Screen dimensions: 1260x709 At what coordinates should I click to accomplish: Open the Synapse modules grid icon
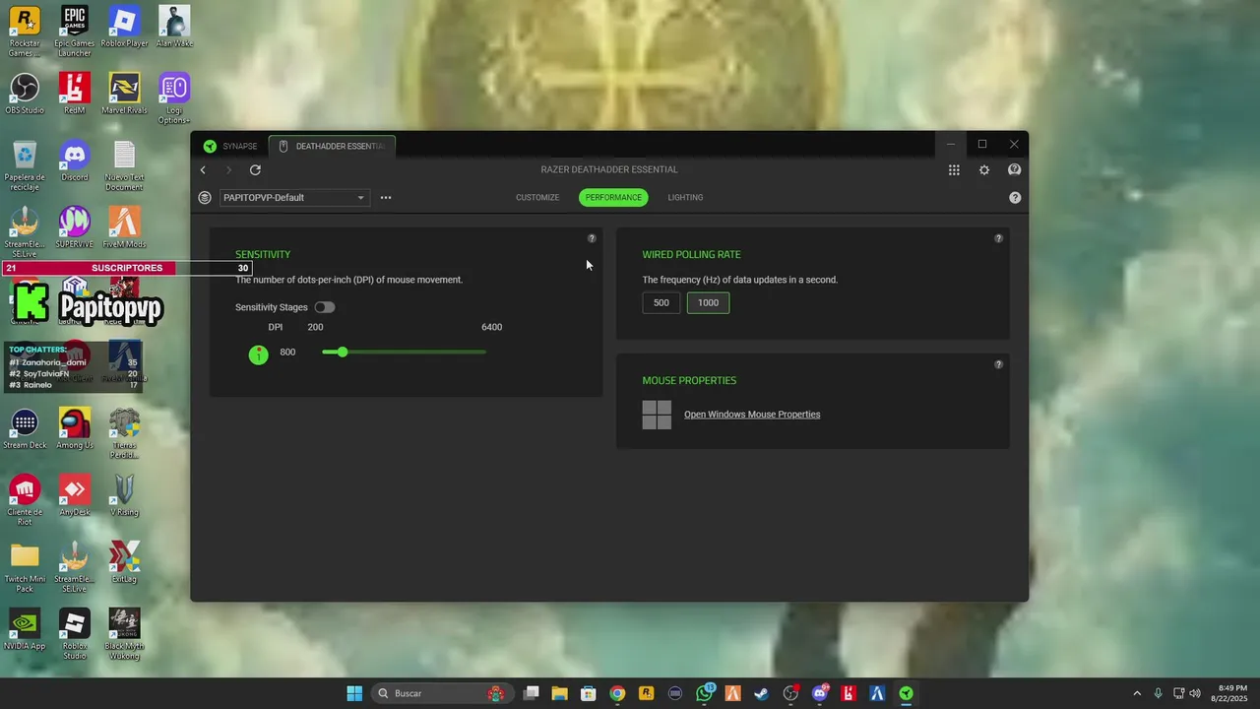[954, 170]
